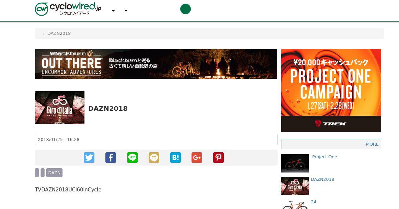Open the Project One red bike thumbnail
The image size is (399, 209).
295,163
